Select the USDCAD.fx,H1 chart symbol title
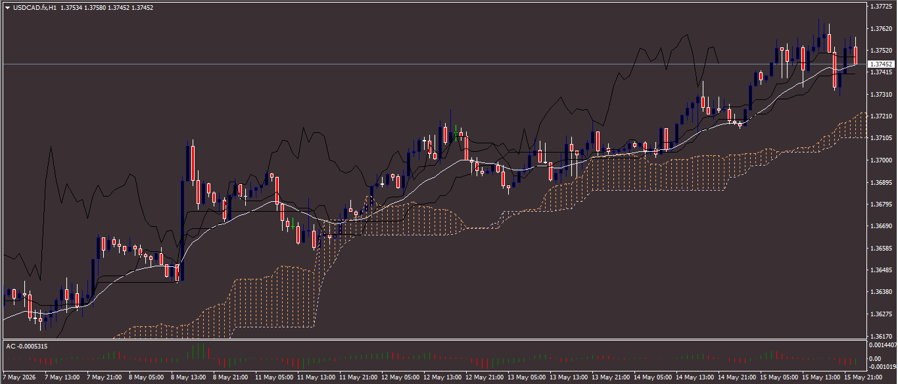898x384 pixels. click(34, 8)
